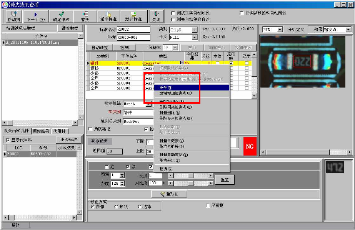Choose 批量内链接 from context menu
Viewport: 355px width, 230px height.
(192, 141)
